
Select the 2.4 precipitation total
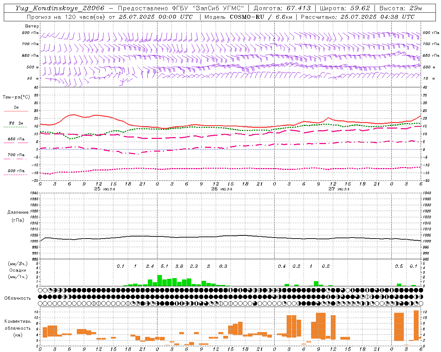[150, 266]
